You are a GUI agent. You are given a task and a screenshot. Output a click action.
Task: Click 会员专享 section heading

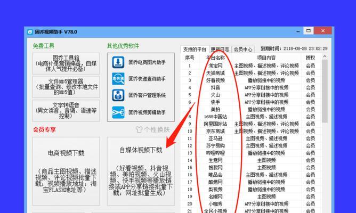pos(44,129)
